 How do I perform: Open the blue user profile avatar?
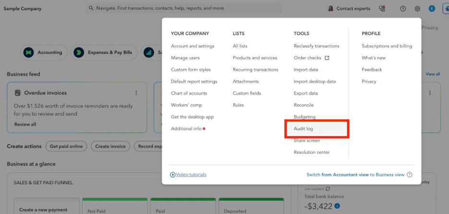pyautogui.click(x=432, y=9)
